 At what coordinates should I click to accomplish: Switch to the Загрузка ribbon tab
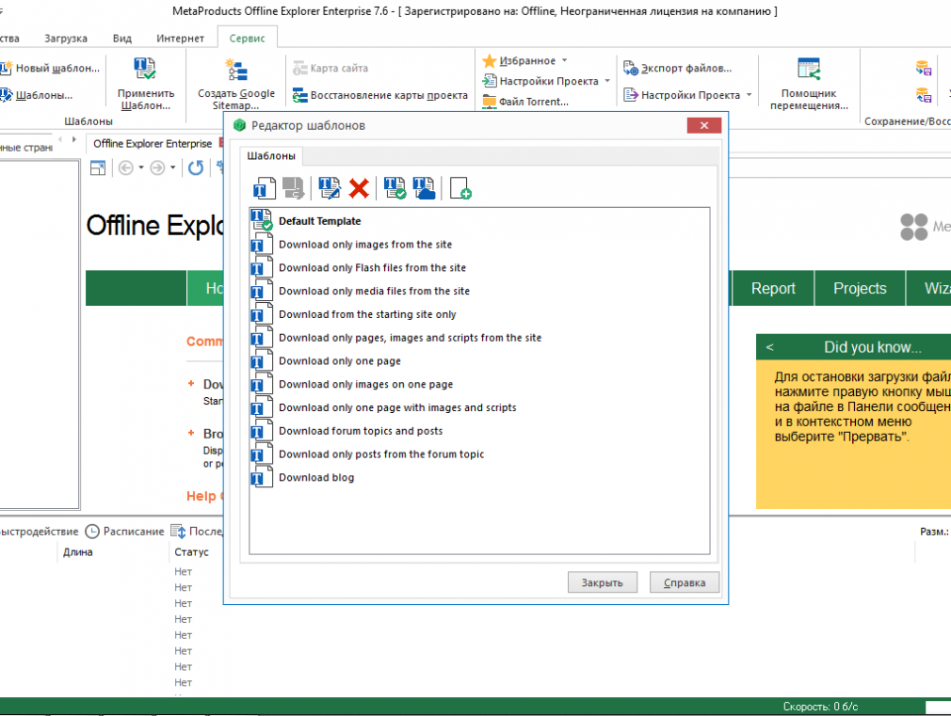[x=66, y=39]
